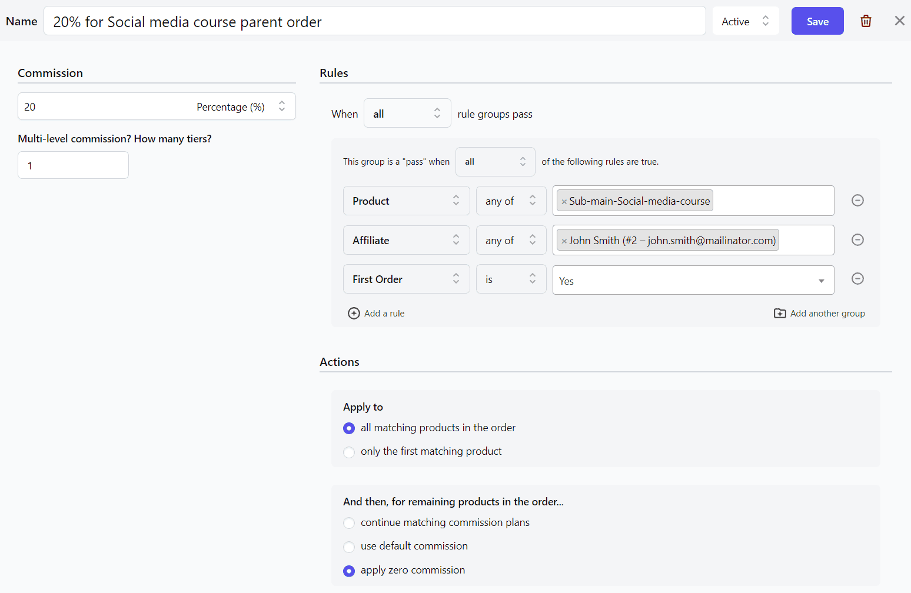The height and width of the screenshot is (593, 911).
Task: Remove the Affiliate rule row
Action: pos(857,240)
